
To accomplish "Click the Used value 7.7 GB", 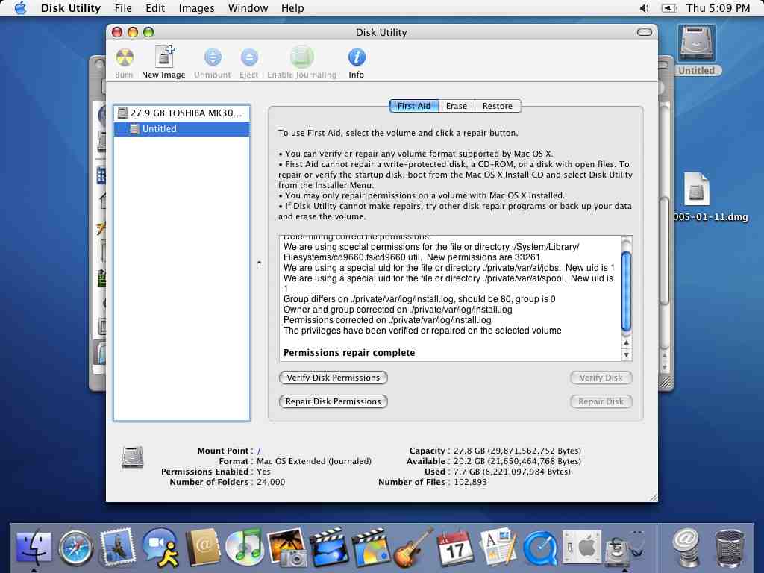I will (512, 472).
